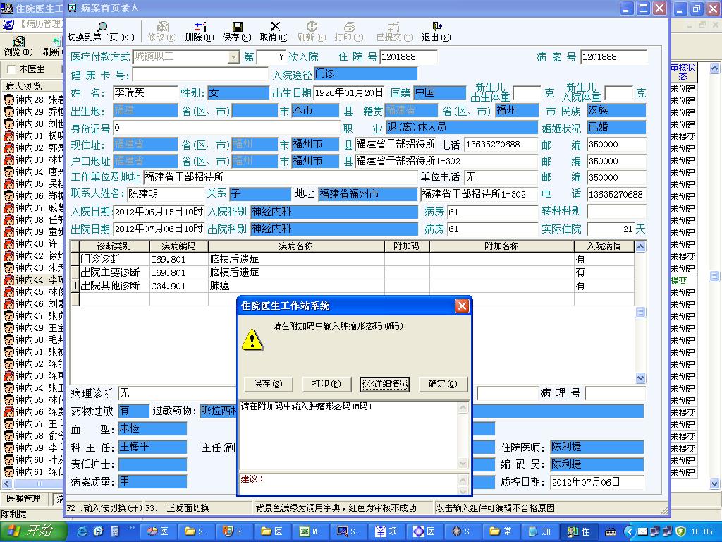Click patient list horizontal scroll left arrow
Viewport: 722px width, 542px height.
tap(7, 484)
